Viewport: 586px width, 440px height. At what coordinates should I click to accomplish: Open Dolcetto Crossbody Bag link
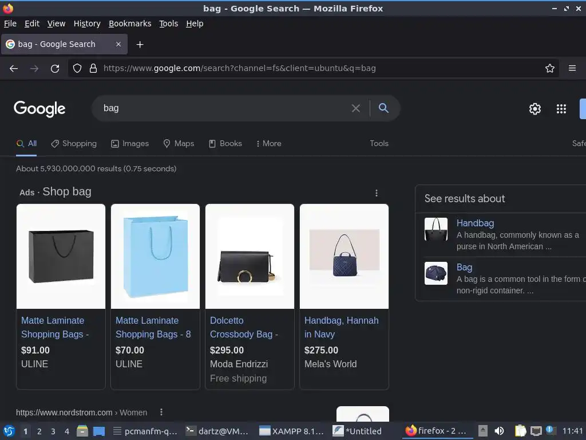click(244, 327)
